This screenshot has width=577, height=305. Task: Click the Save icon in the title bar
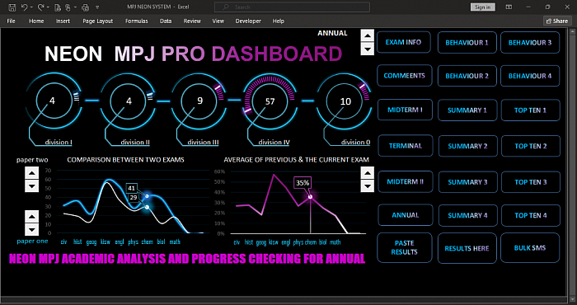[12, 7]
